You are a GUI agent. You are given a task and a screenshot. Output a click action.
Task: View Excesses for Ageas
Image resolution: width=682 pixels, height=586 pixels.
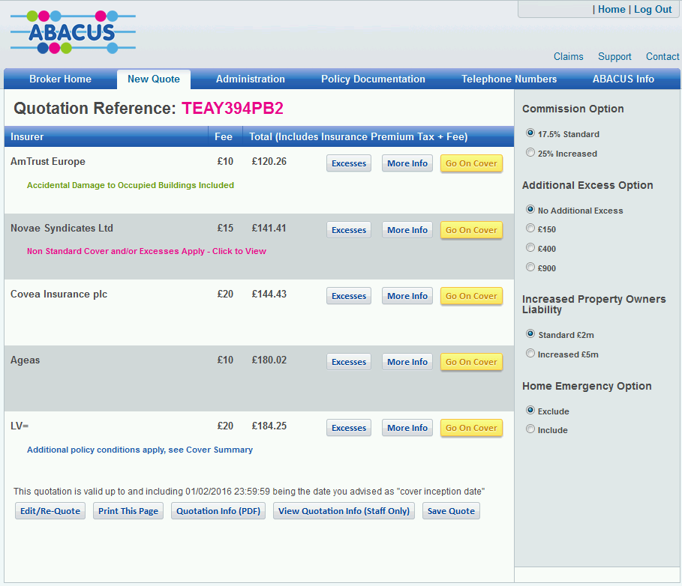pos(349,362)
